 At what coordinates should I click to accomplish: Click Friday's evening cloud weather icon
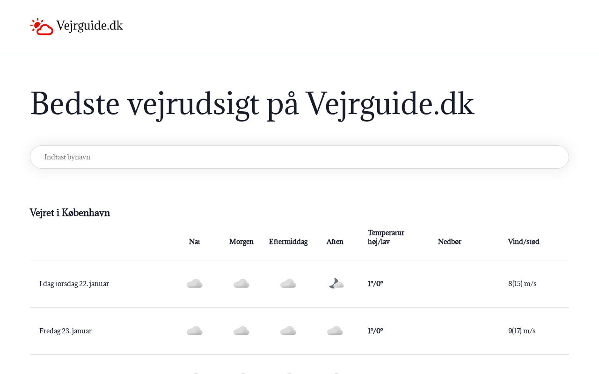coord(335,331)
